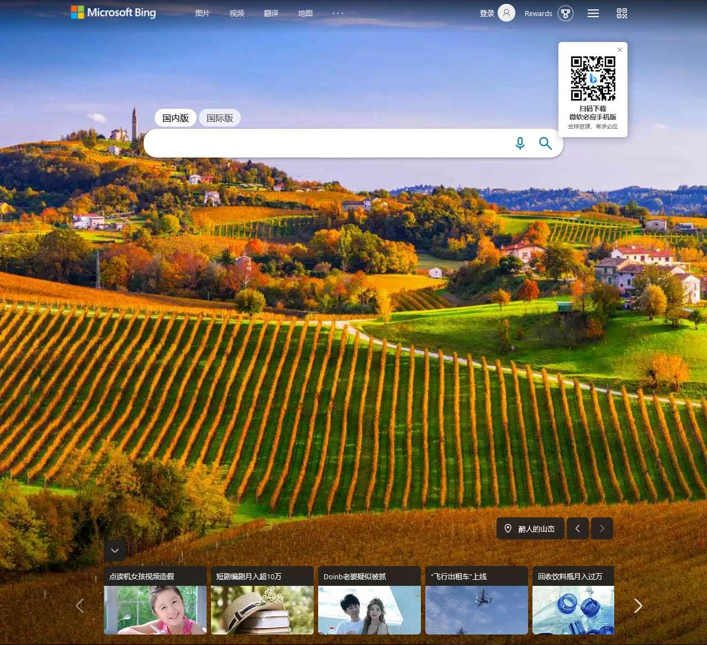Close the QR code download popup
This screenshot has width=707, height=645.
(x=620, y=50)
